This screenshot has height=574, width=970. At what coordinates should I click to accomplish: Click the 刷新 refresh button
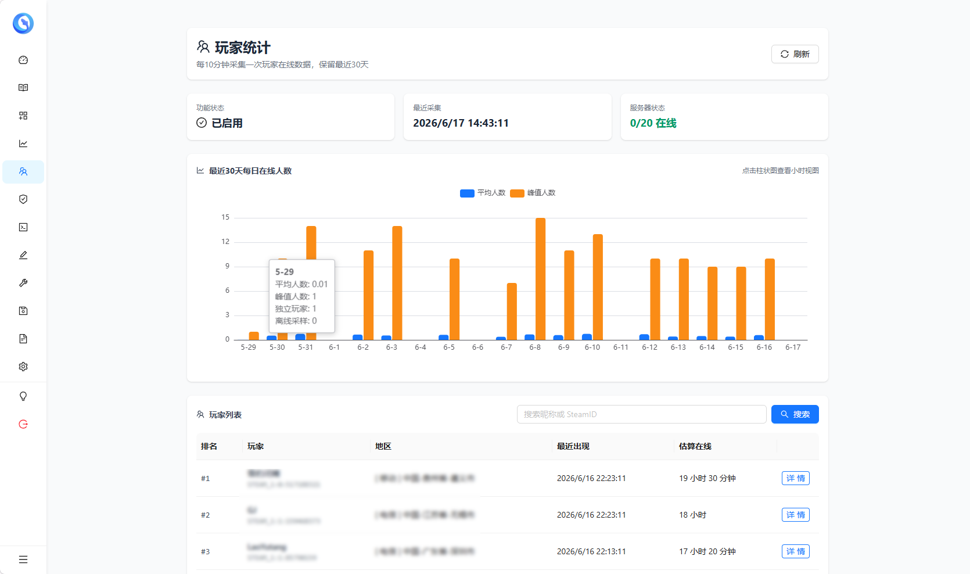click(x=795, y=54)
